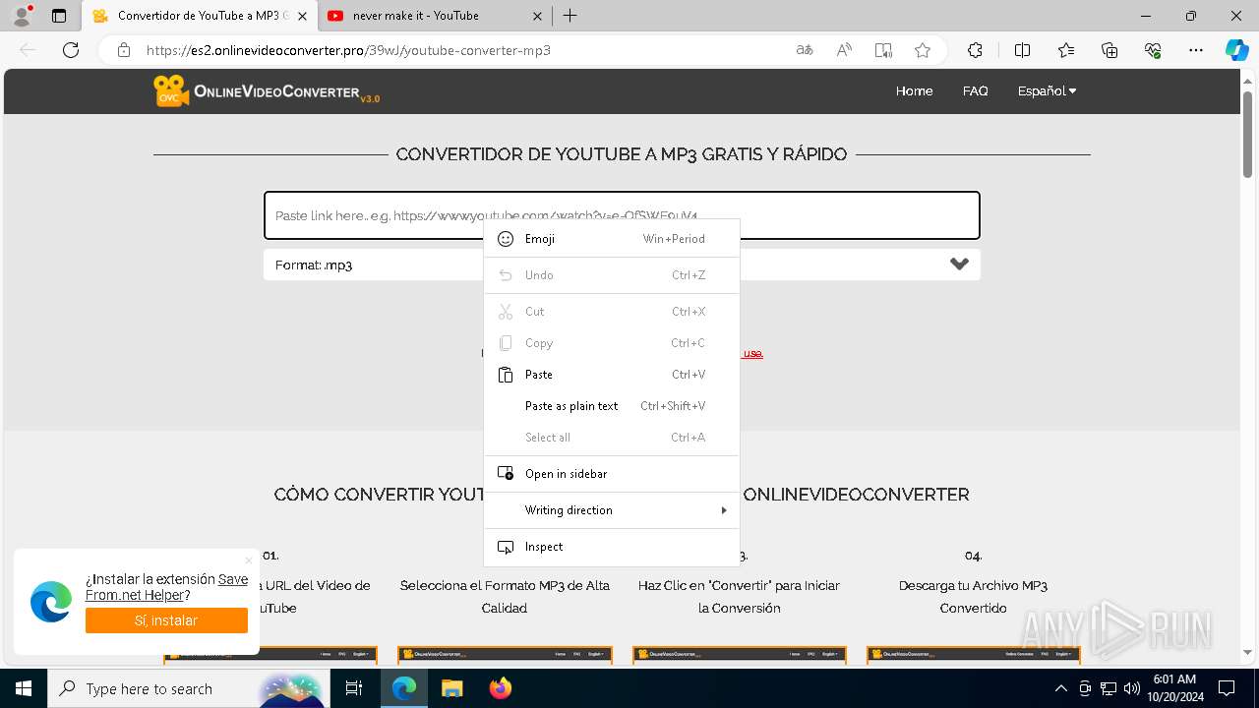Open the FAQ page link
This screenshot has height=708, width=1259.
(x=975, y=90)
